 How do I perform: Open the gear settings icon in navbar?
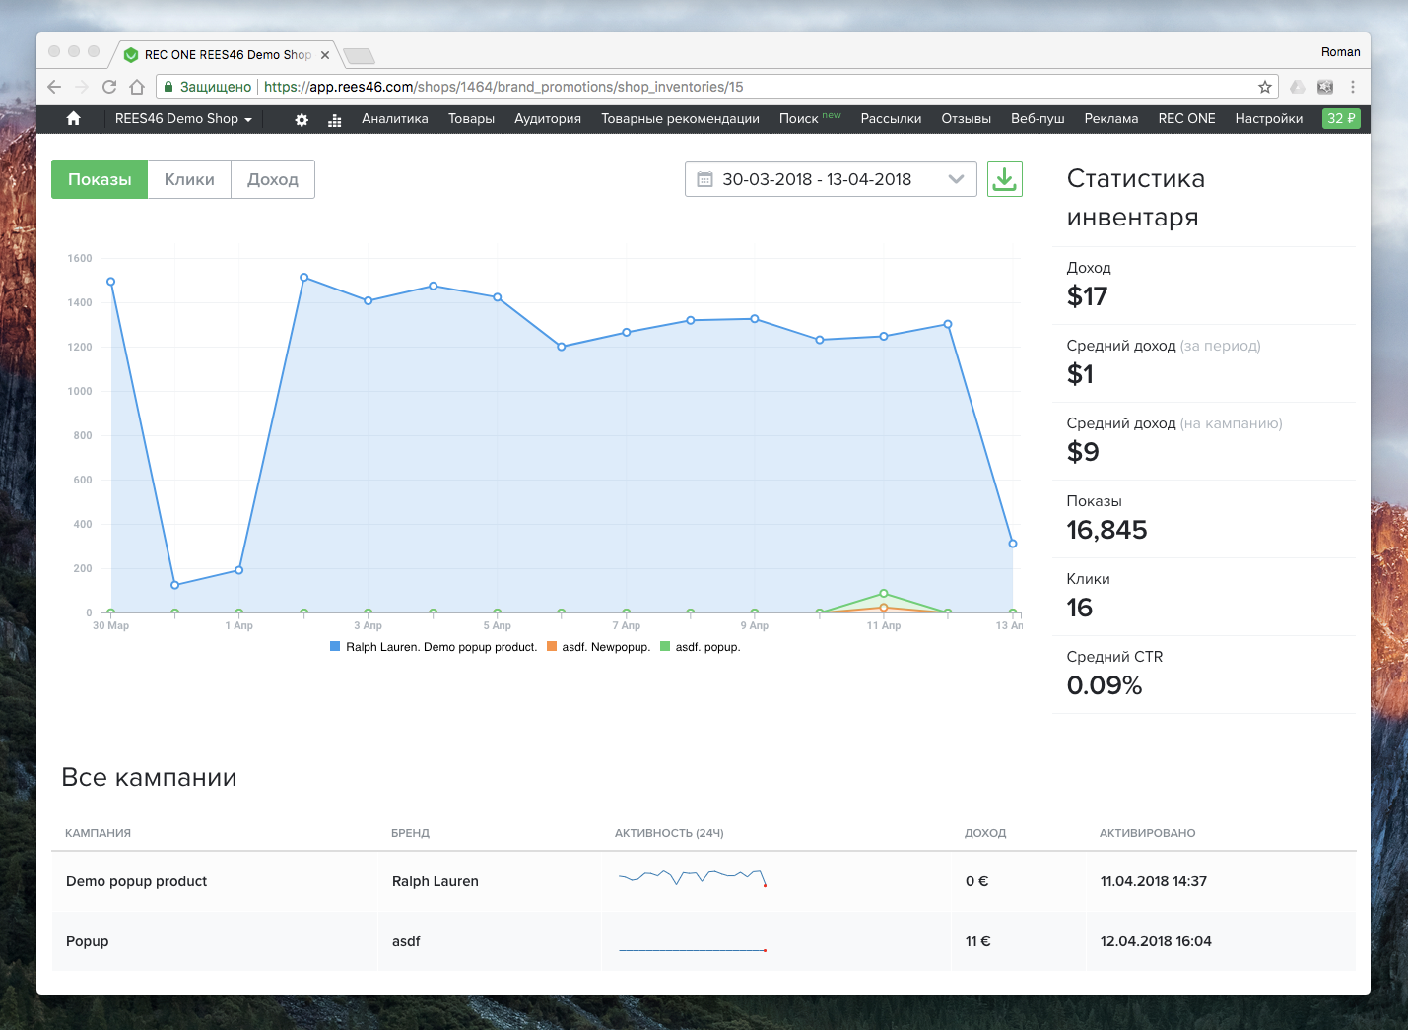pos(302,120)
